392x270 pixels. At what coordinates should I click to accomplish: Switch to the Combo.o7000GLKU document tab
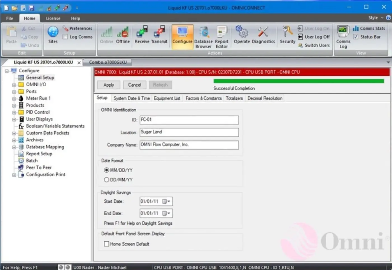tap(108, 62)
